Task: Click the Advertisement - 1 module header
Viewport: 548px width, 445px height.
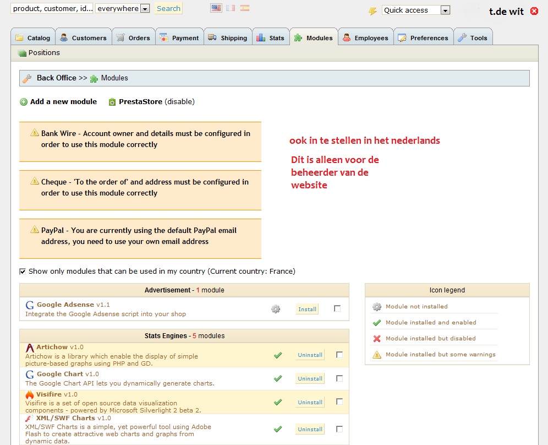Action: [x=184, y=290]
